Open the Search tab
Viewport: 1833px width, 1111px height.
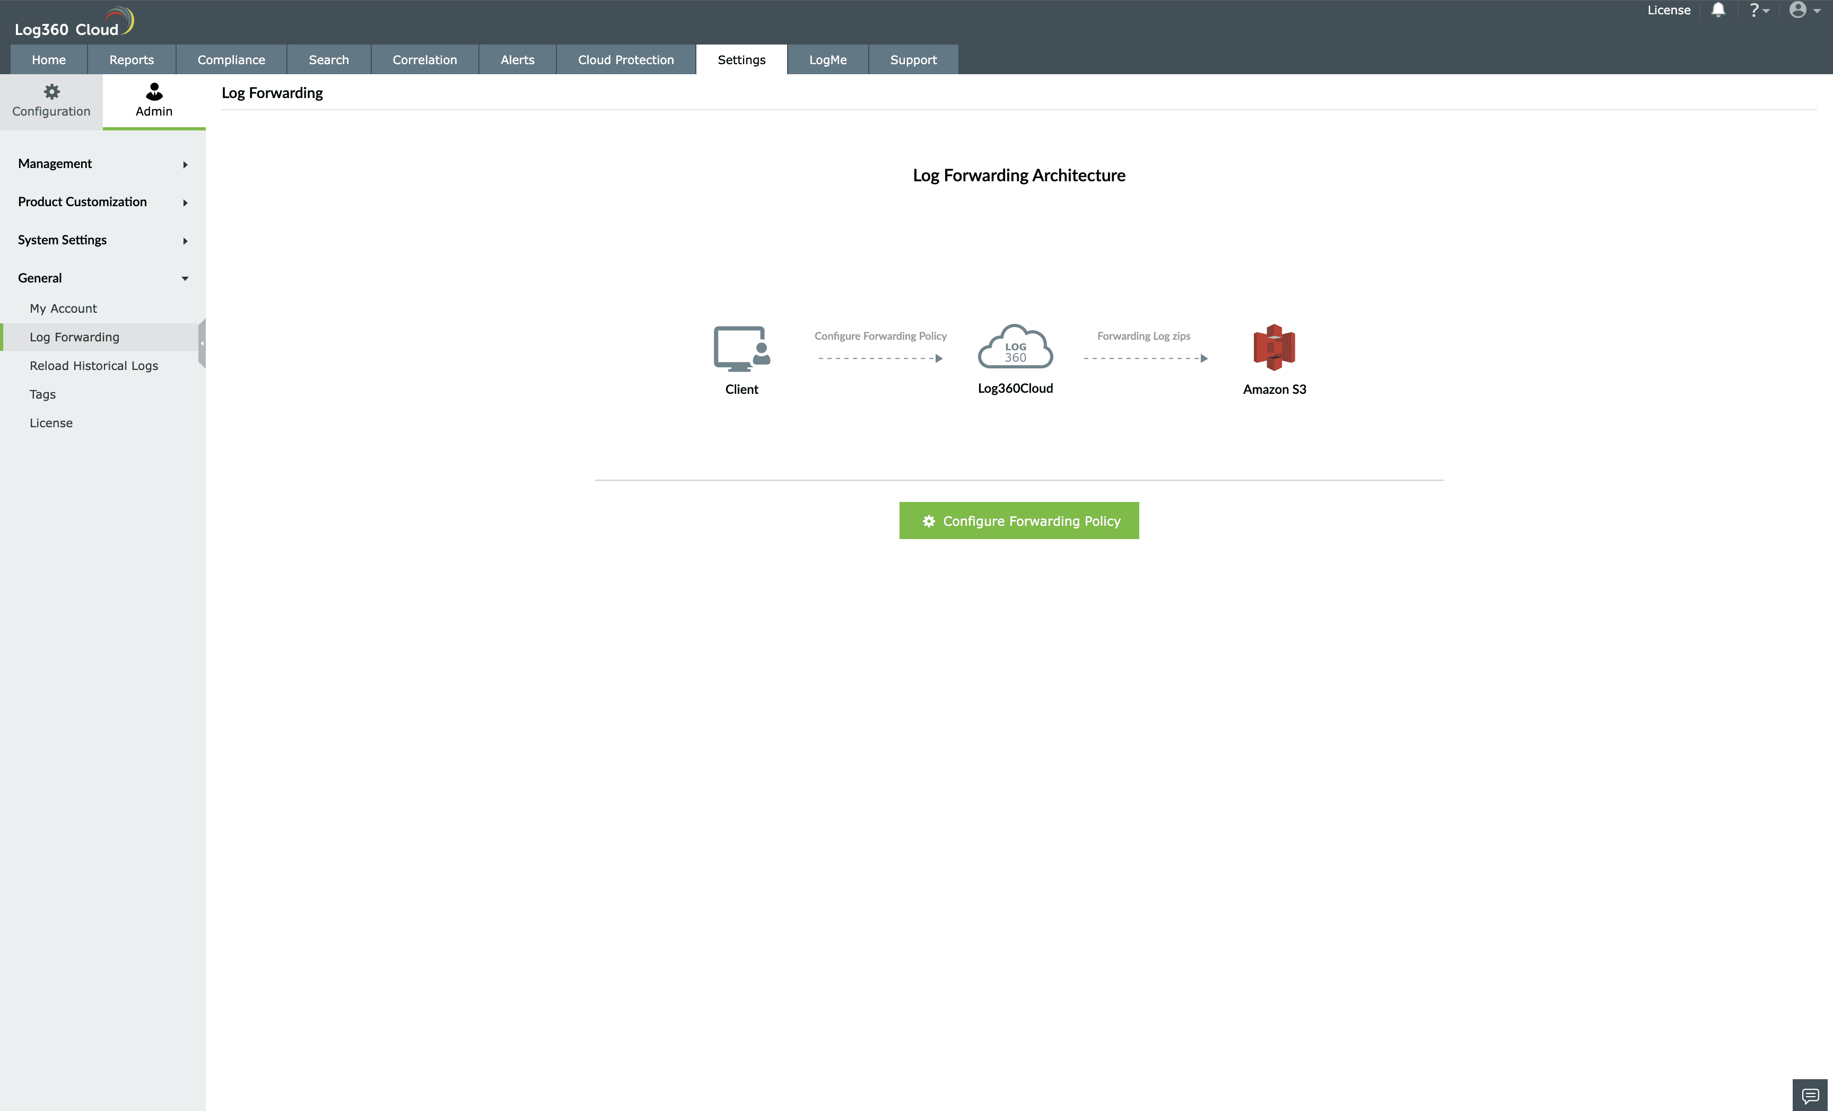[329, 59]
